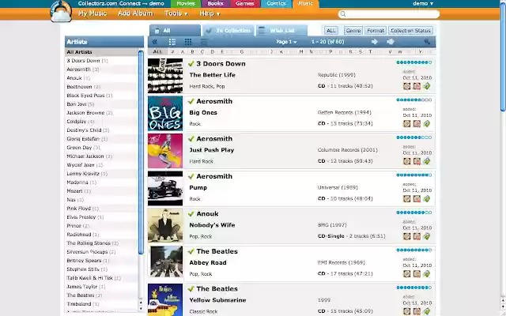Click the Collectorz cloud logo icon
506x316 pixels.
tap(62, 12)
